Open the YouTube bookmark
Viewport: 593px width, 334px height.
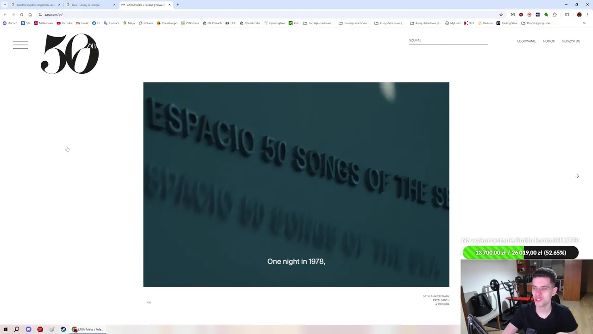pos(64,23)
